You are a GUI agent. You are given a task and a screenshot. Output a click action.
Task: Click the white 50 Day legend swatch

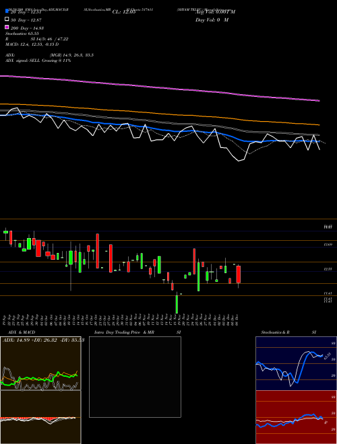(x=7, y=20)
